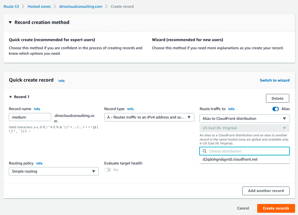Go to Route 53 breadcrumb
This screenshot has height=215, width=298.
click(11, 6)
